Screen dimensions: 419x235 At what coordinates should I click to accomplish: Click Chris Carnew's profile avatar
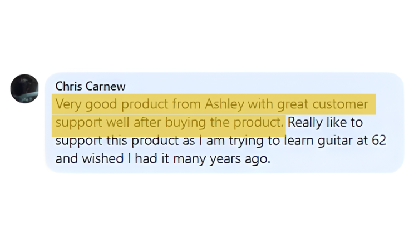coord(24,88)
